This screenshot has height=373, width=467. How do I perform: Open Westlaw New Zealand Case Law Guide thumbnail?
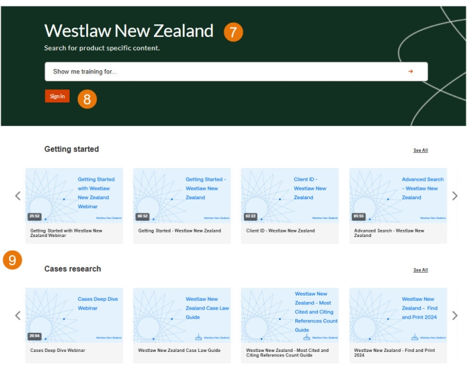[x=182, y=315]
